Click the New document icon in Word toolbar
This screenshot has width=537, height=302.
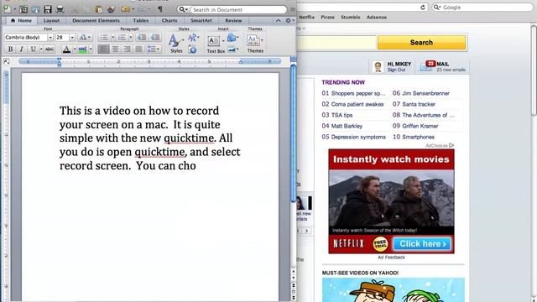8,9
